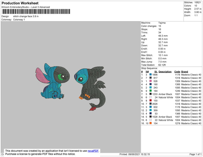Screen dimensions: 203x157
Task: Click the "Production Worksheet" title
Action: (x=20, y=3)
